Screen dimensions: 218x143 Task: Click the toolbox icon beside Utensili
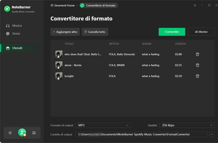click(8, 48)
